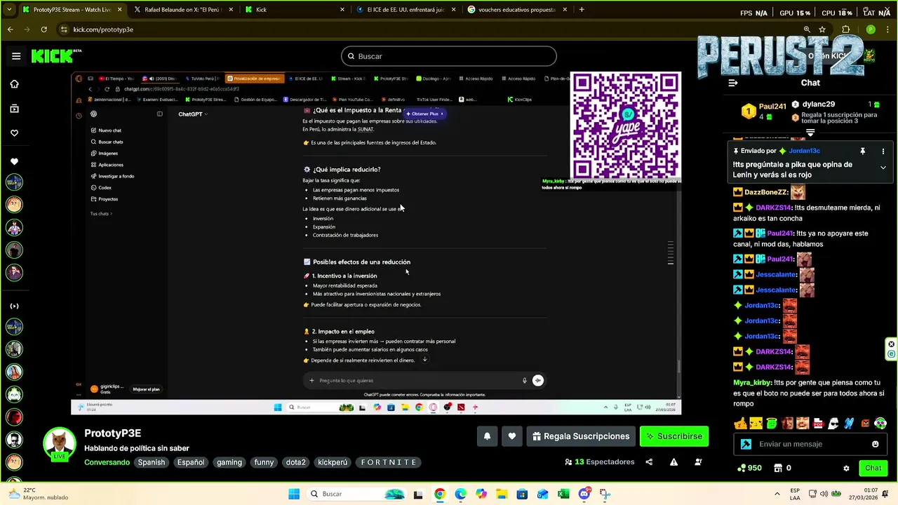Open the emoji picker in chat input
Screen dimensions: 898x505
pos(875,444)
